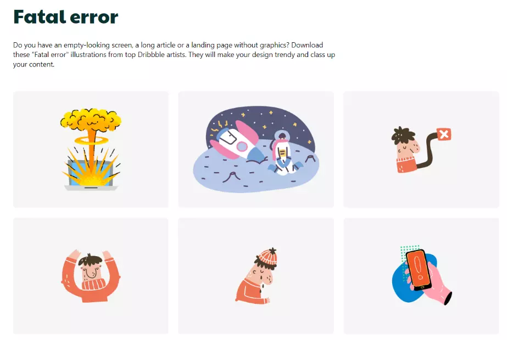
Task: Open the character holding red X sign illustration
Action: pos(421,149)
